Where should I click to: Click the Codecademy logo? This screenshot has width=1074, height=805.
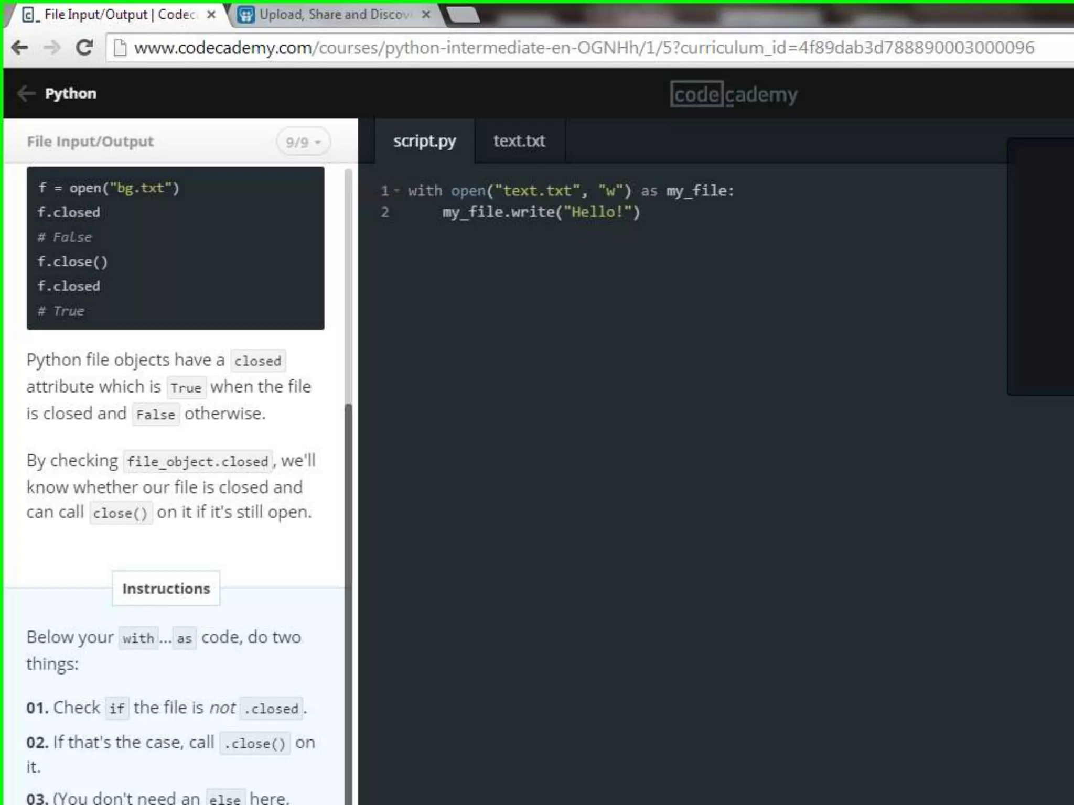734,94
